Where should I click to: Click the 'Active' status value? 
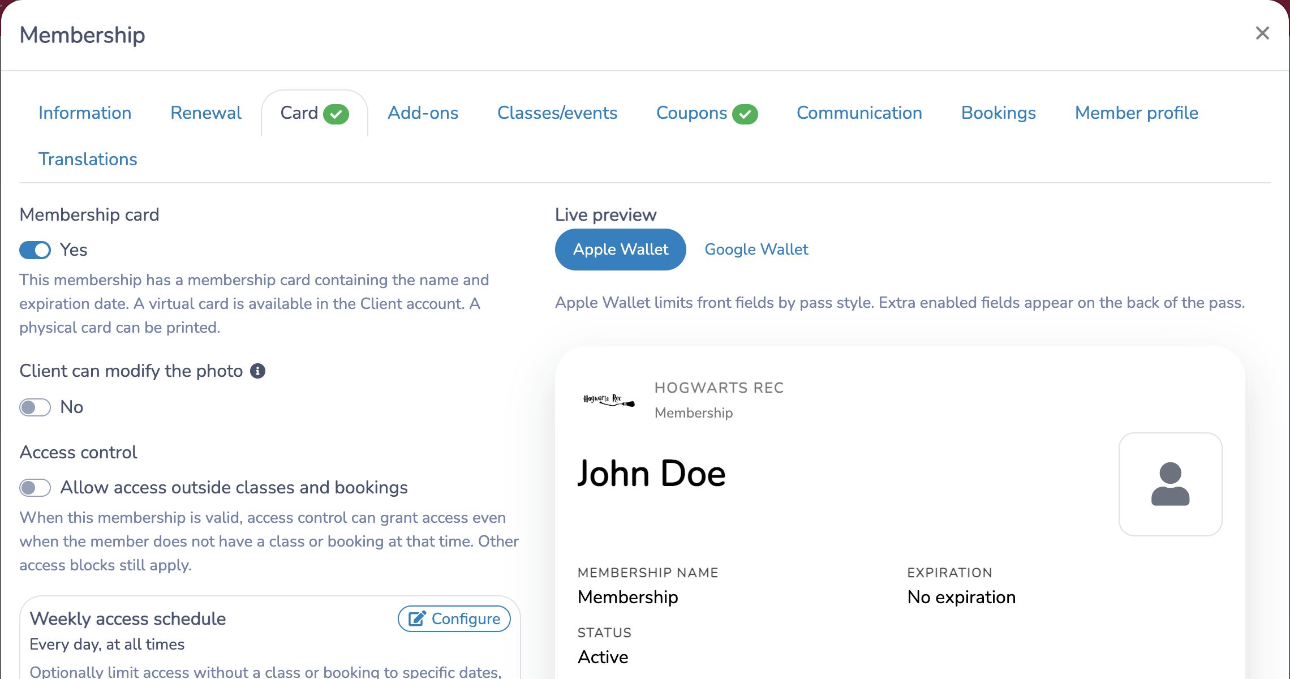click(603, 657)
